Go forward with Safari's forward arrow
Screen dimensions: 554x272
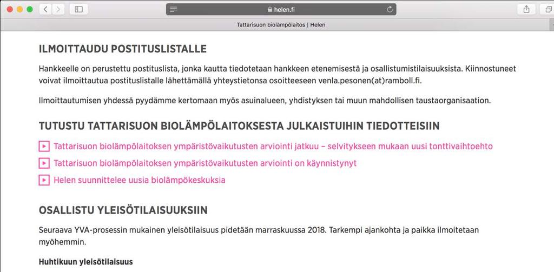point(58,10)
